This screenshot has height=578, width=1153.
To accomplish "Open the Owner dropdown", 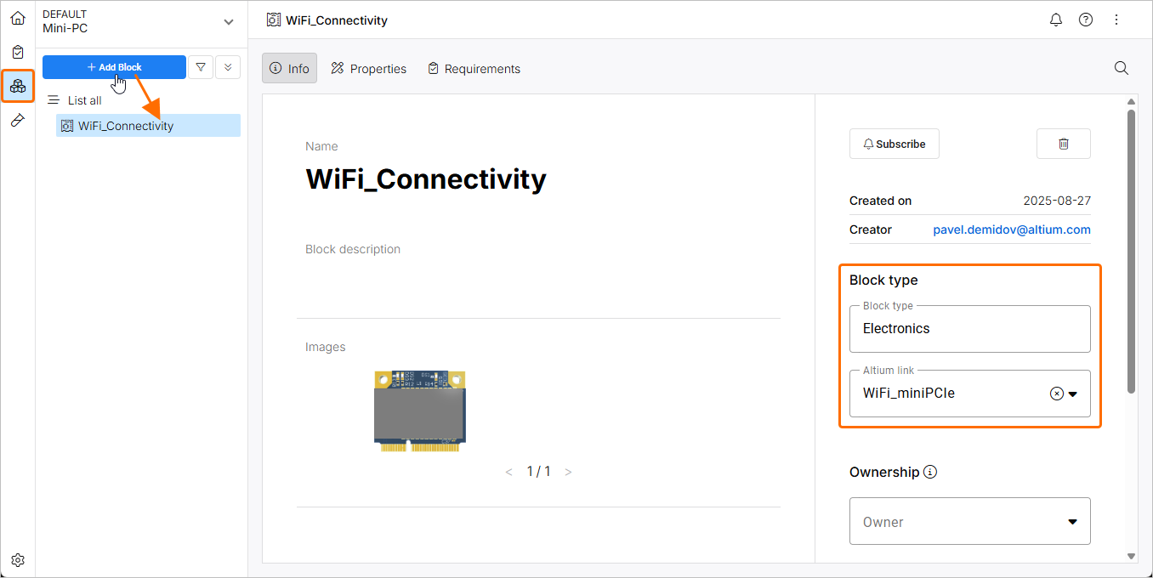I will tap(969, 522).
